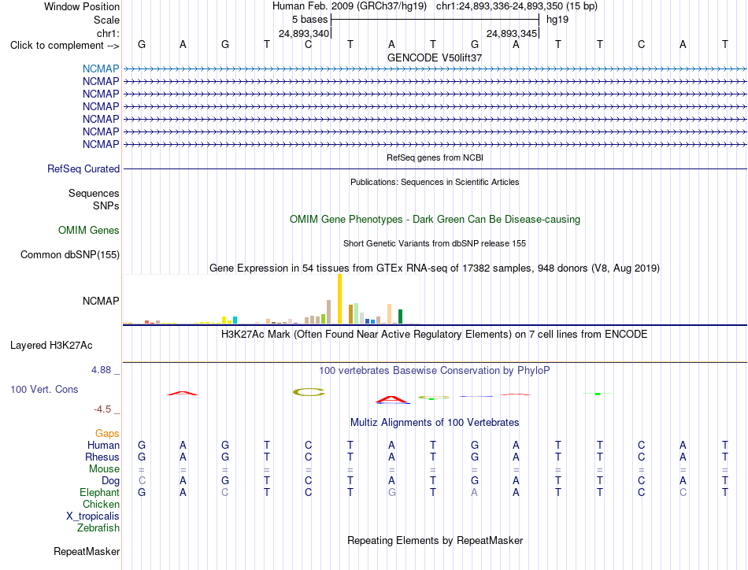Click the cyan bar in the GTEx expression chart
The height and width of the screenshot is (570, 748).
pos(235,320)
